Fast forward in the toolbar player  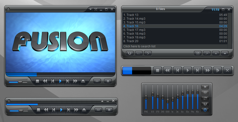[x=208, y=70]
